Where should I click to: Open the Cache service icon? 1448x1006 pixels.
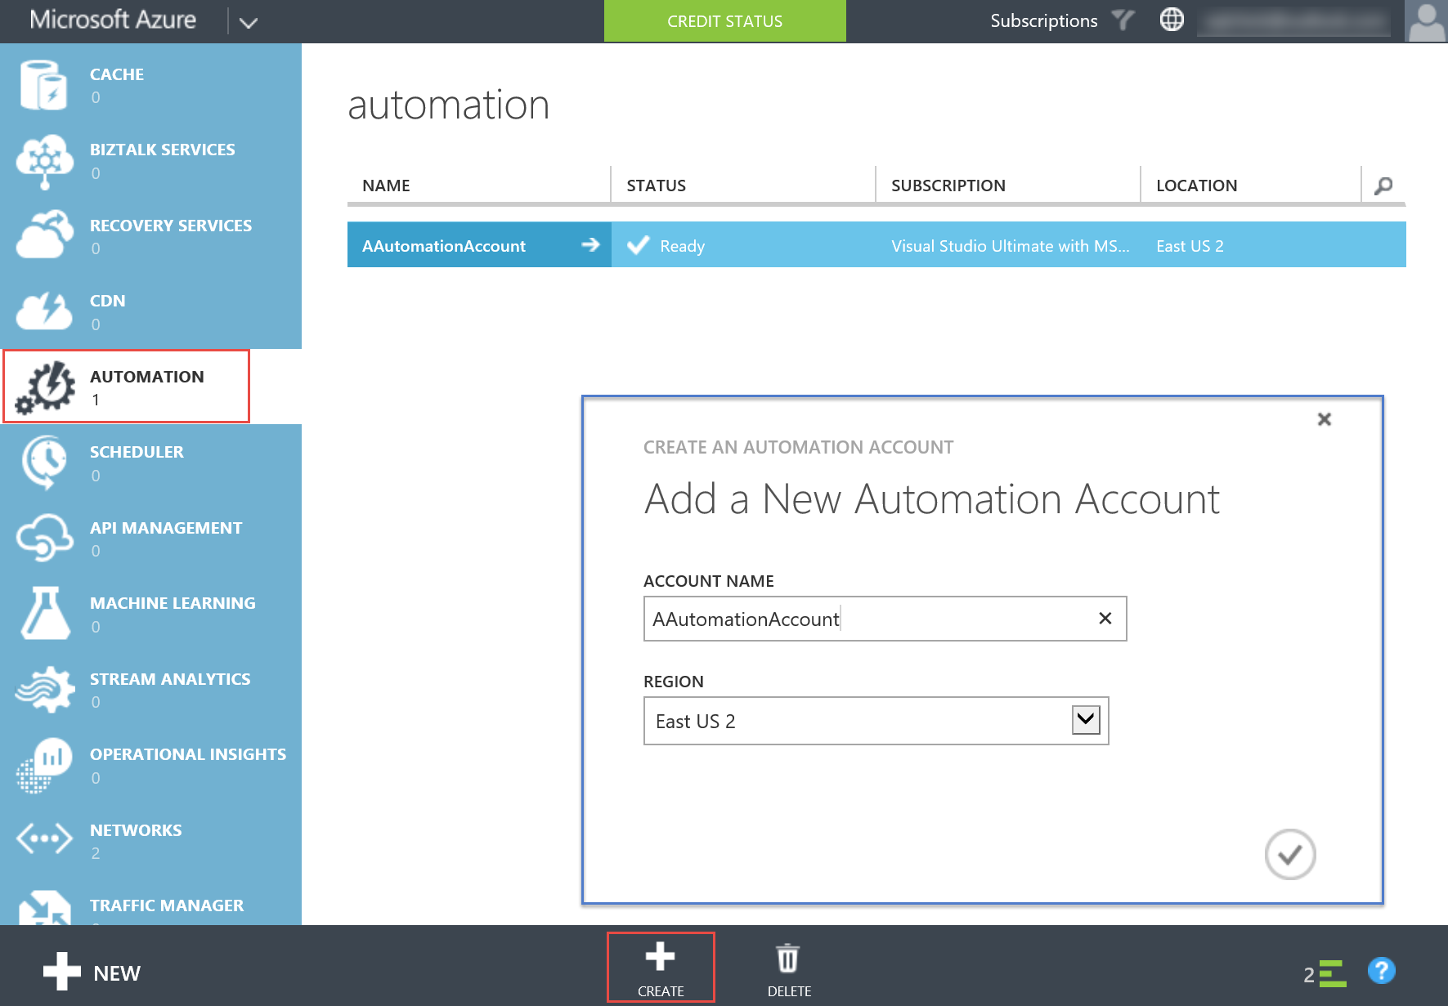pos(43,85)
